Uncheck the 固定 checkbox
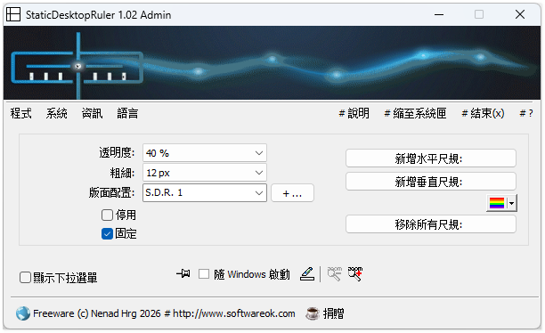This screenshot has width=545, height=333. point(107,234)
